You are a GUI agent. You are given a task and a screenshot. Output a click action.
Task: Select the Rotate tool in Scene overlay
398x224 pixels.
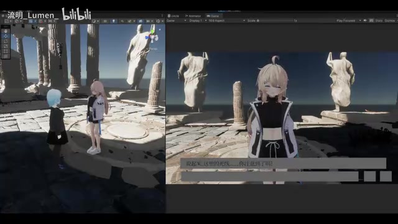pyautogui.click(x=6, y=41)
